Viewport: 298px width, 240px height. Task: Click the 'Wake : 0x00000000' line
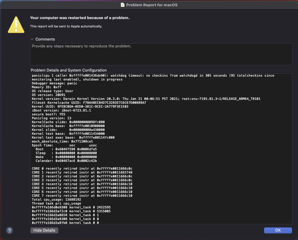(x=66, y=157)
